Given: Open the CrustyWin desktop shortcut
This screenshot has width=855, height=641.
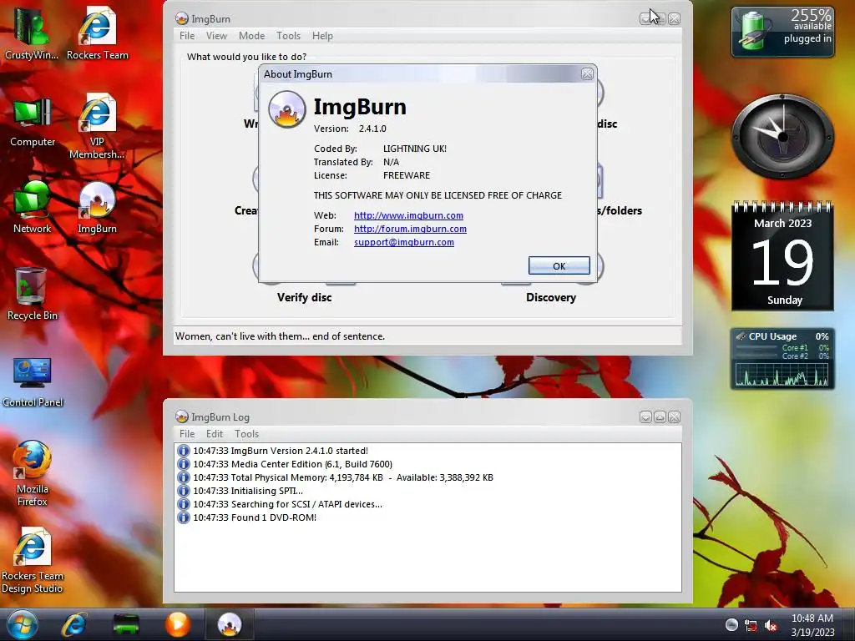Looking at the screenshot, I should coord(32,32).
